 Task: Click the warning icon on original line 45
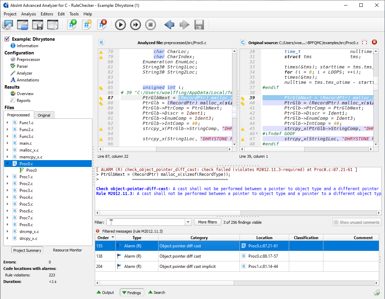point(243,129)
